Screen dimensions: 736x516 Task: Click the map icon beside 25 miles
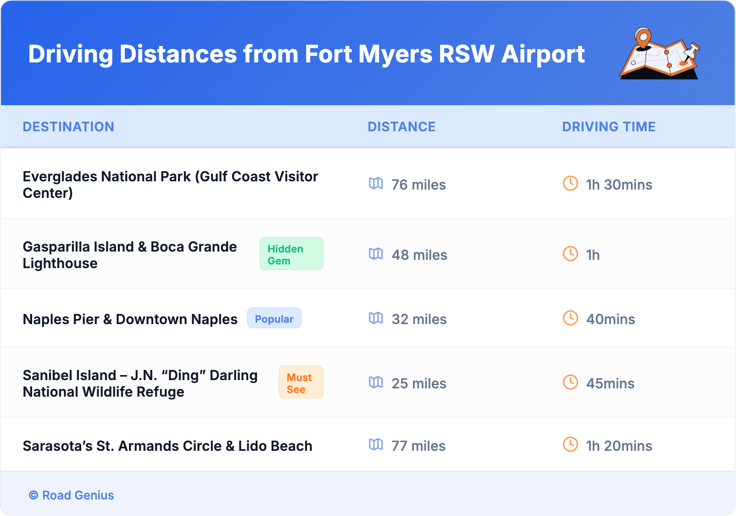376,382
